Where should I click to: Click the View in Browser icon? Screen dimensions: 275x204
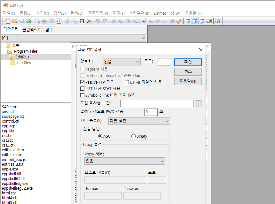click(x=59, y=21)
